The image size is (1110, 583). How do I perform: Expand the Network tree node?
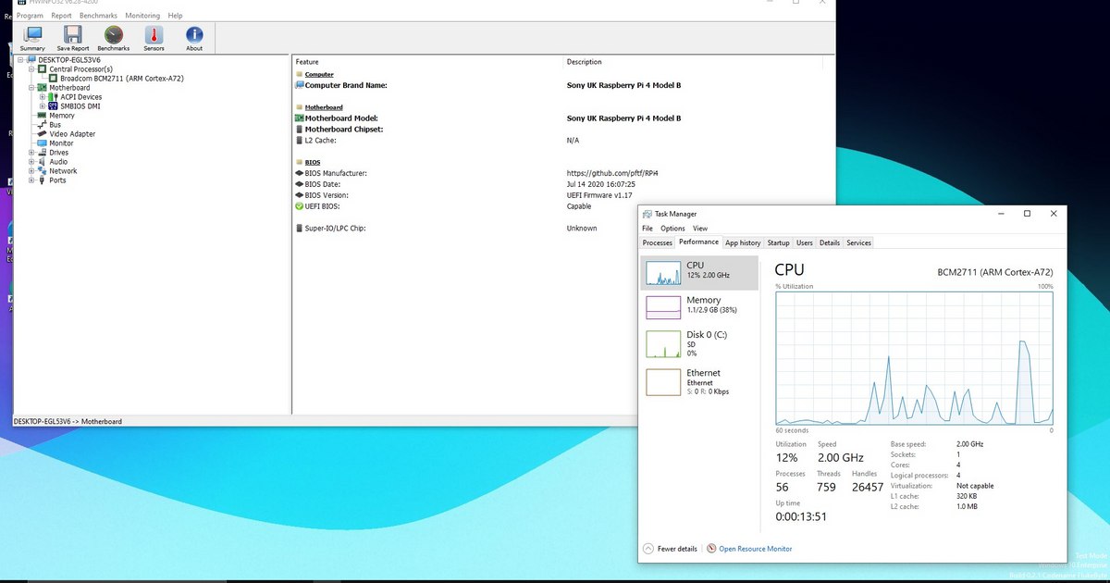click(31, 171)
